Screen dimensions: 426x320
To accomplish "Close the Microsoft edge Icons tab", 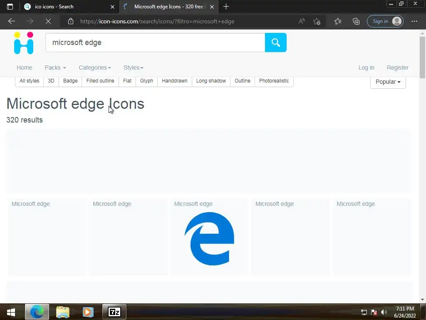I will tap(212, 7).
